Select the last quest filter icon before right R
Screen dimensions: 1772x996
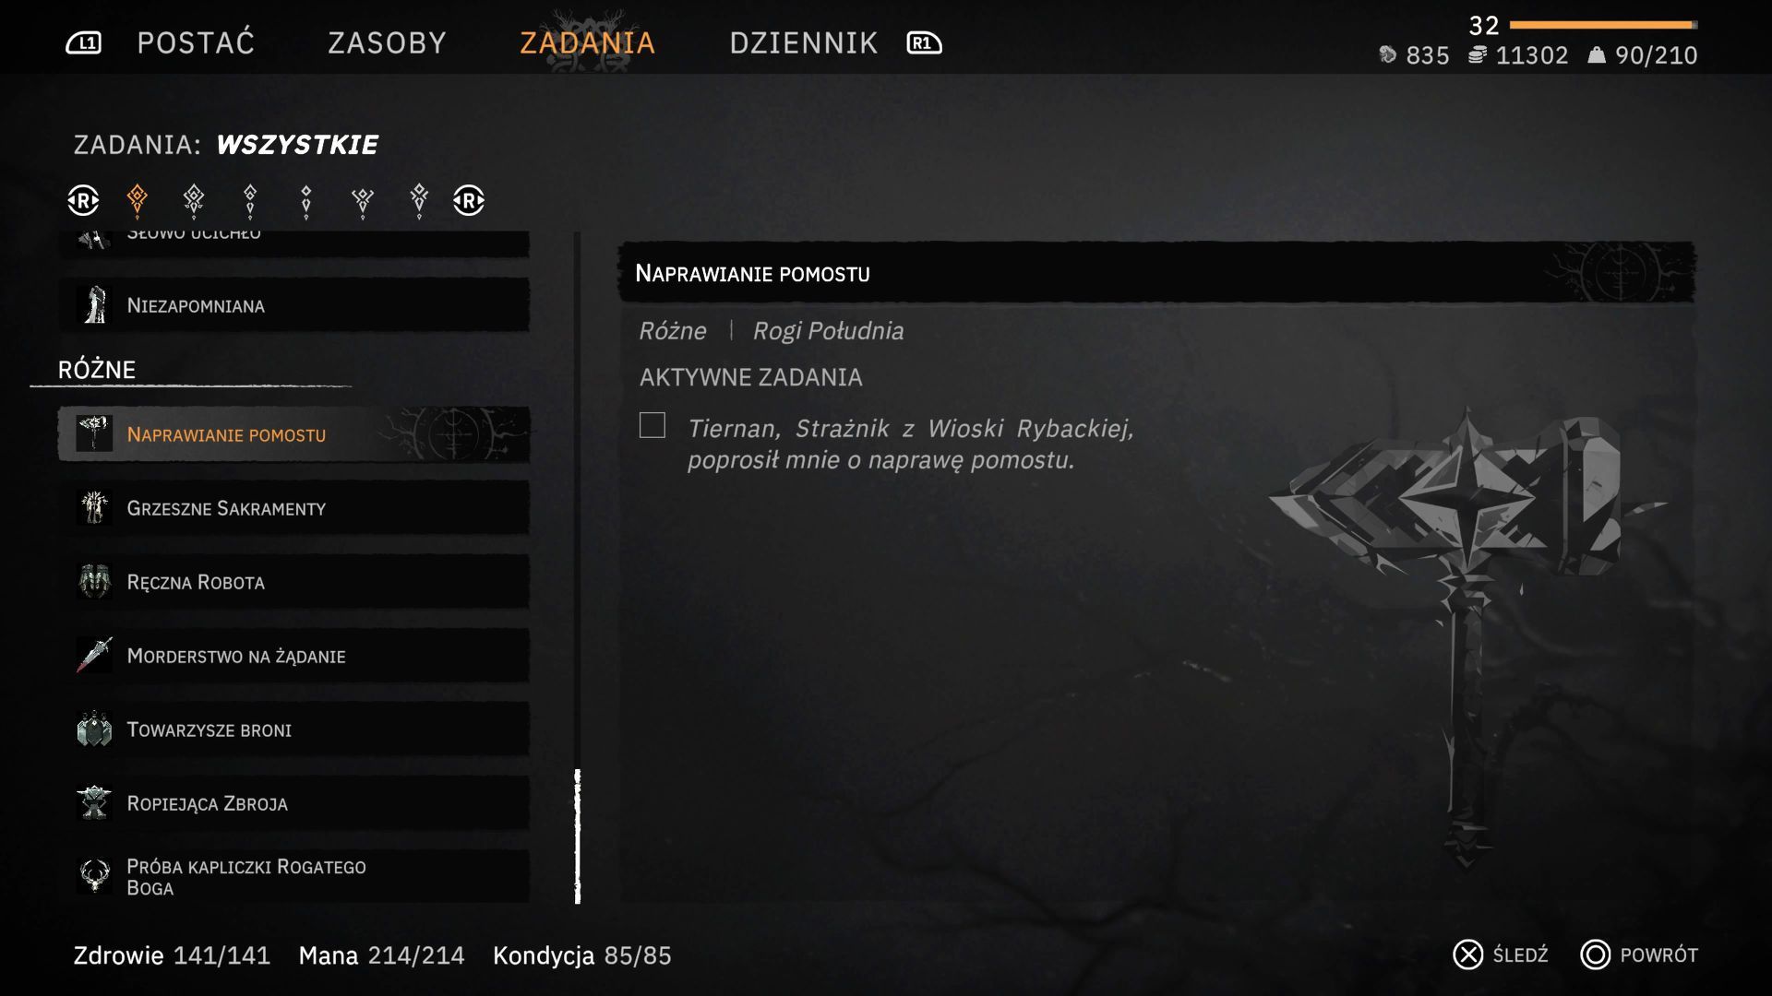(419, 199)
